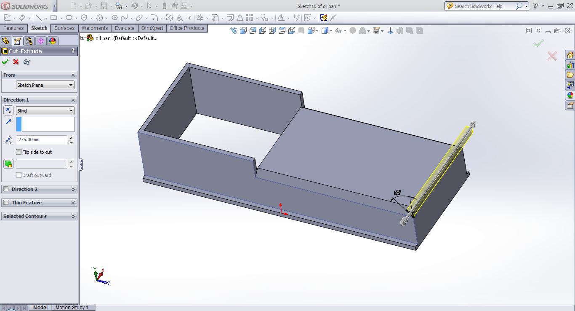Expand the Direction 2 section chevron
575x311 pixels.
tap(73, 189)
